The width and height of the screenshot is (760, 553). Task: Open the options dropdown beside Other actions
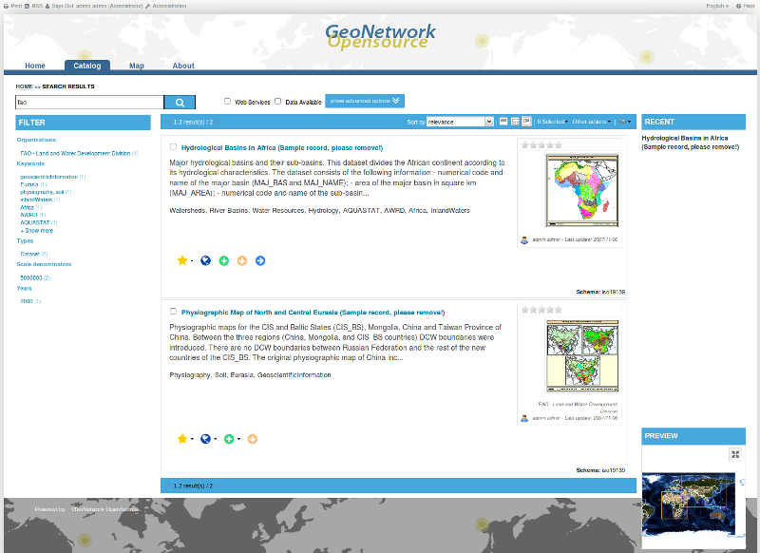coord(625,122)
